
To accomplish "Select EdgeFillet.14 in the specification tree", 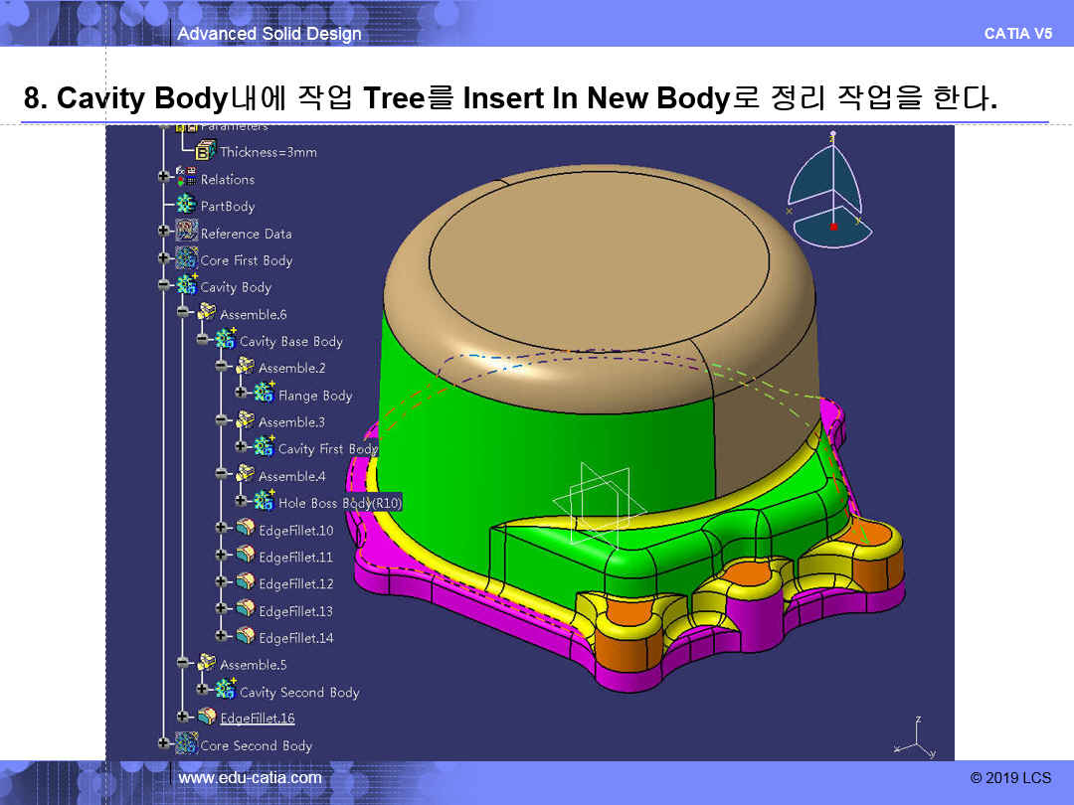I will click(x=295, y=638).
